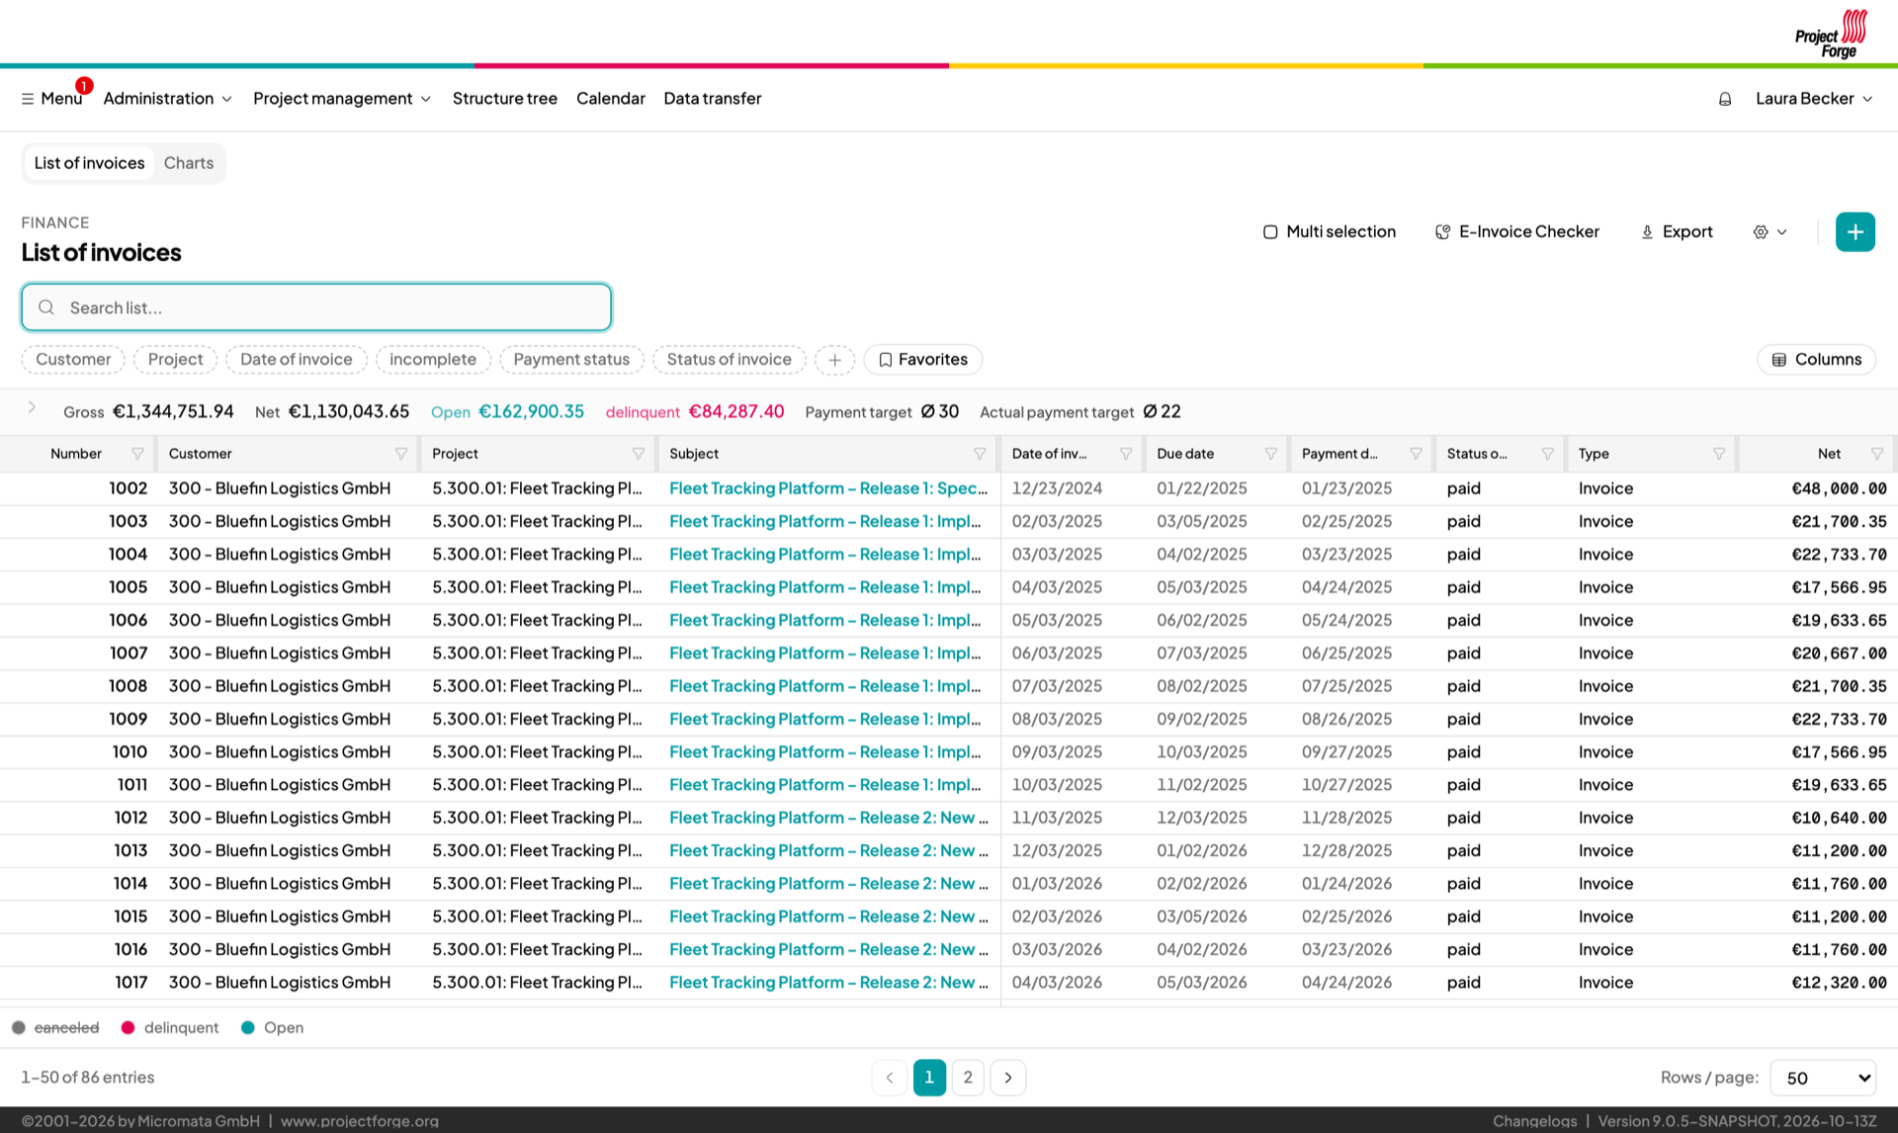Open the Changelogs footer link
1898x1133 pixels.
tap(1534, 1121)
